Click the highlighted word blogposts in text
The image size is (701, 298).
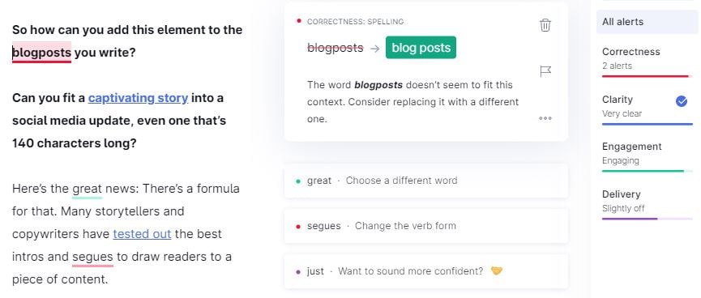tap(41, 53)
